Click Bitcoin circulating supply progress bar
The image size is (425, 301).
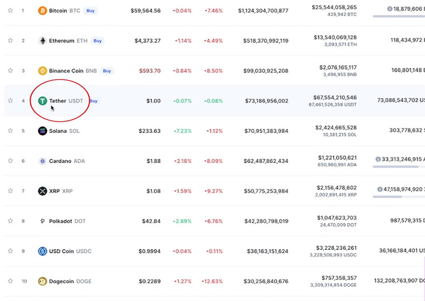[x=399, y=17]
